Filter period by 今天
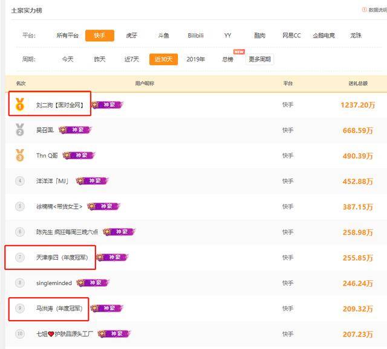This screenshot has height=349, width=387. tap(68, 59)
